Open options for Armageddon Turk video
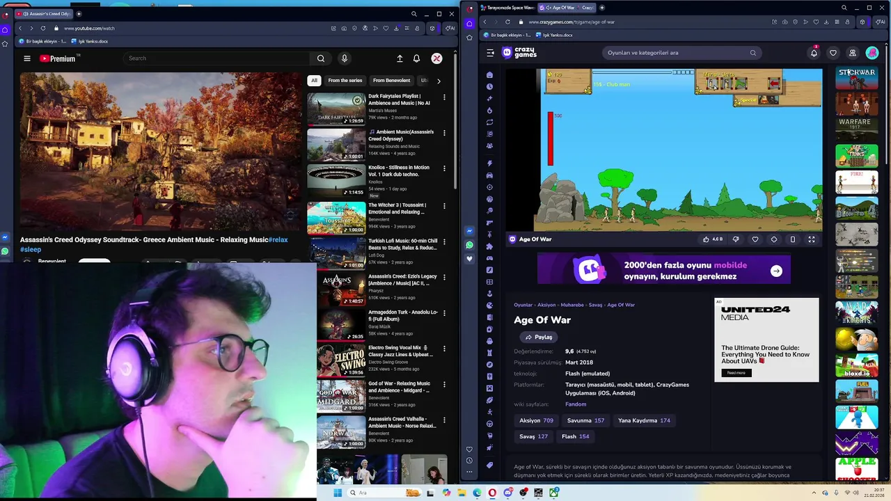This screenshot has width=891, height=501. coord(444,313)
